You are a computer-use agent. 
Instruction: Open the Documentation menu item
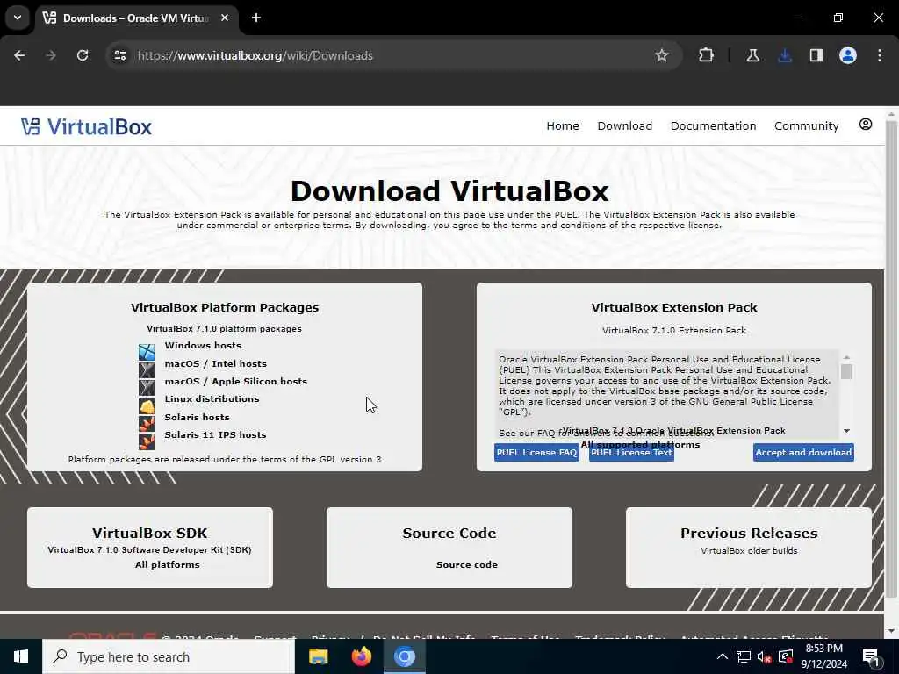(713, 125)
